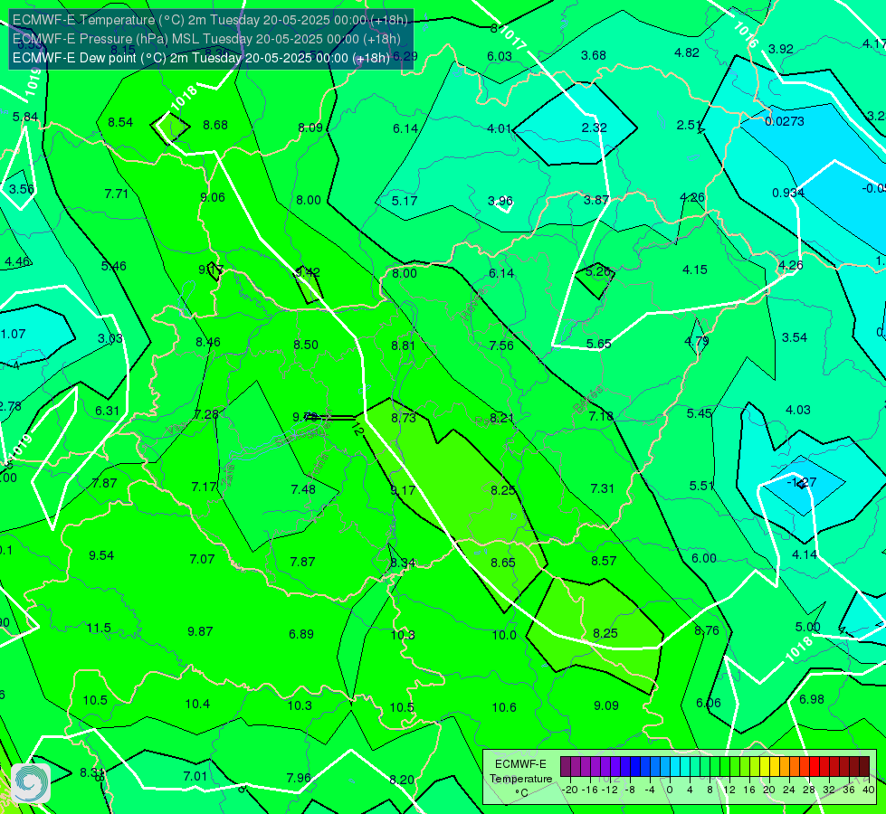This screenshot has width=886, height=814.
Task: Click the 4.03 temperature value
Action: 798,410
